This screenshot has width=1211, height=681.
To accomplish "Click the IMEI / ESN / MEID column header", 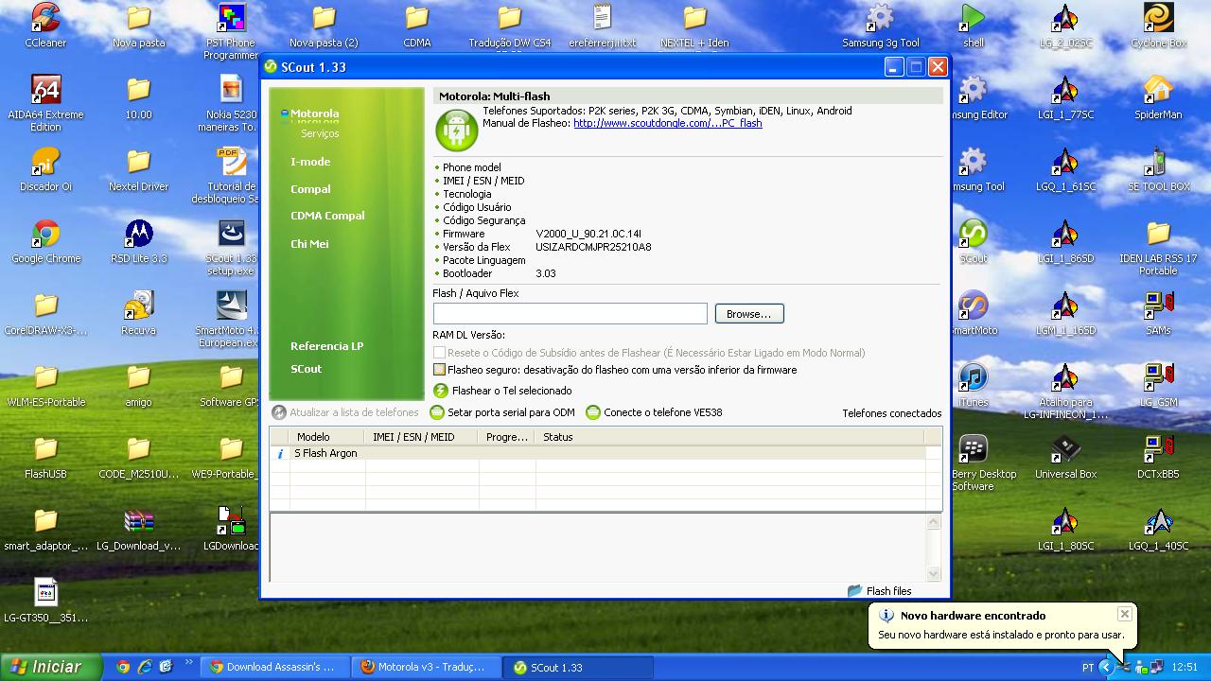I will click(422, 437).
